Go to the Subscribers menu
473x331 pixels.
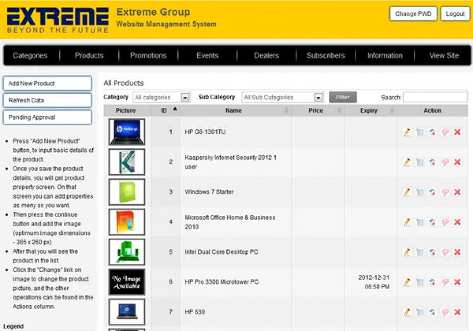pyautogui.click(x=326, y=56)
